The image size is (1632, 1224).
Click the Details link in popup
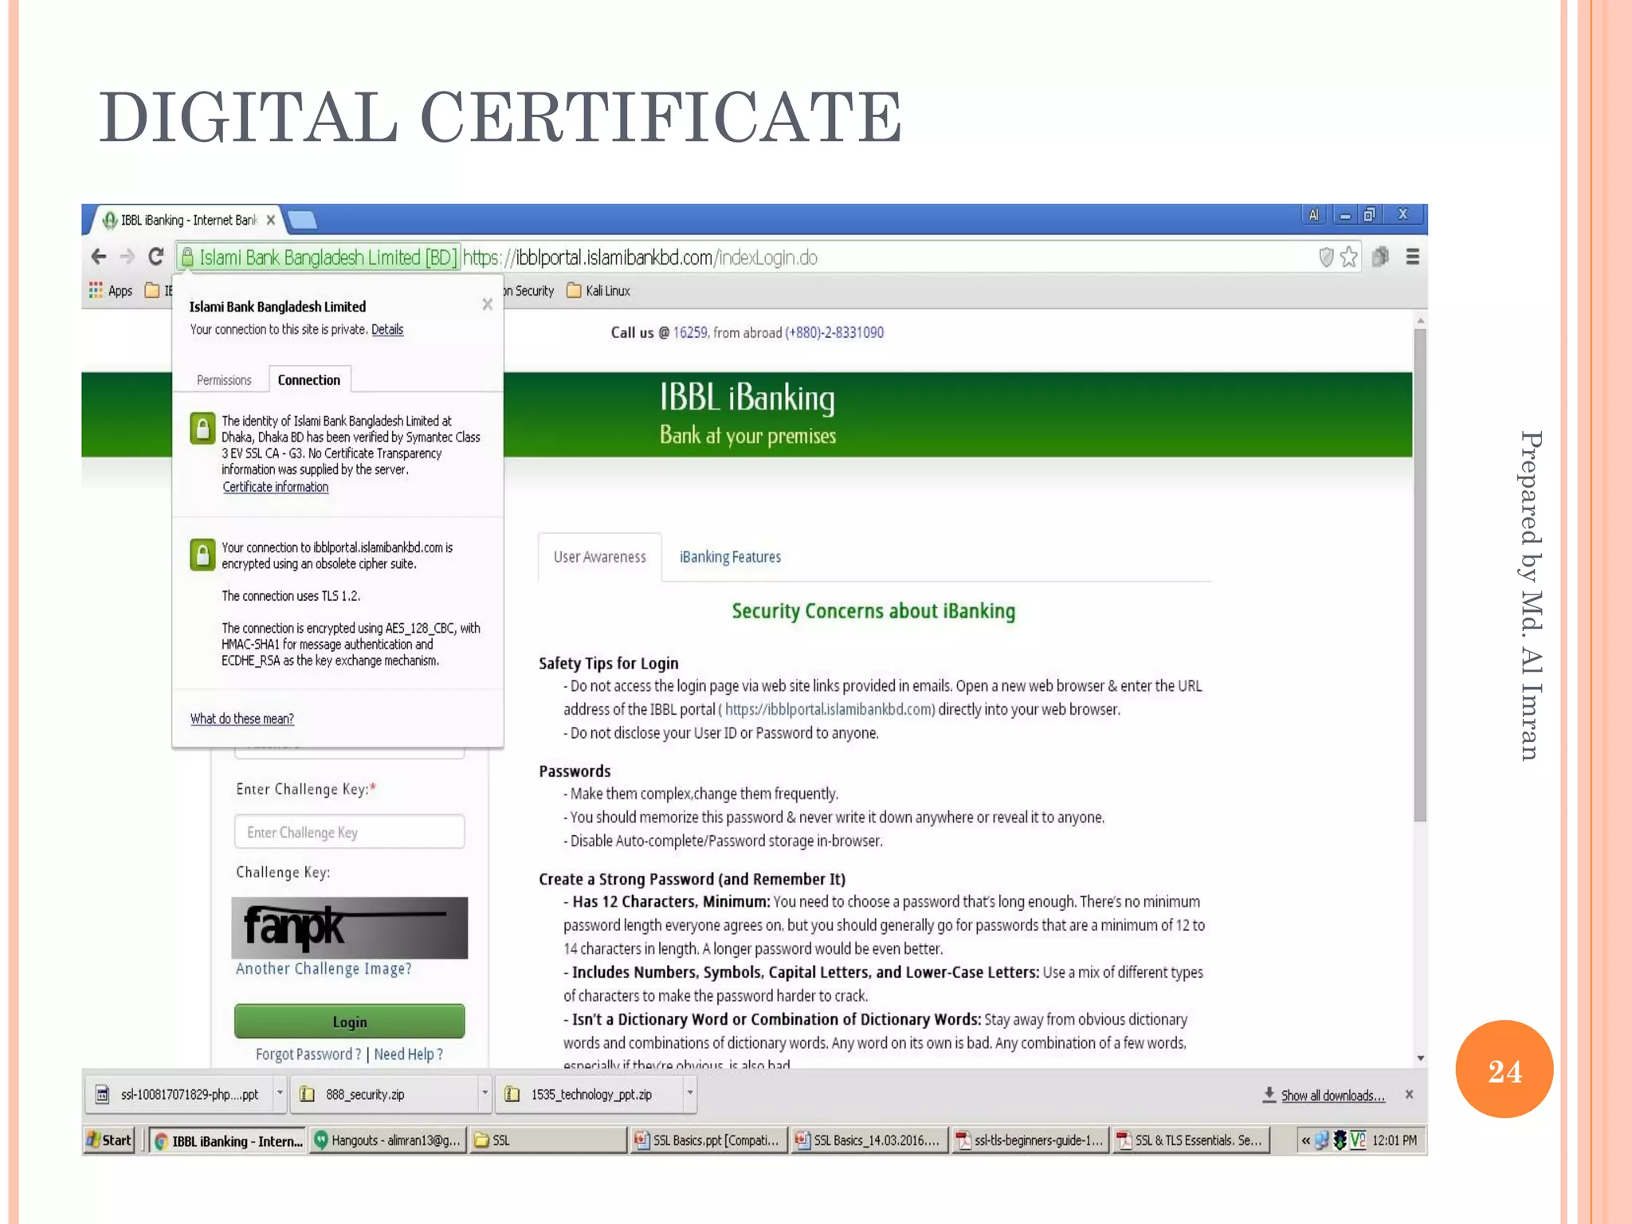[387, 329]
